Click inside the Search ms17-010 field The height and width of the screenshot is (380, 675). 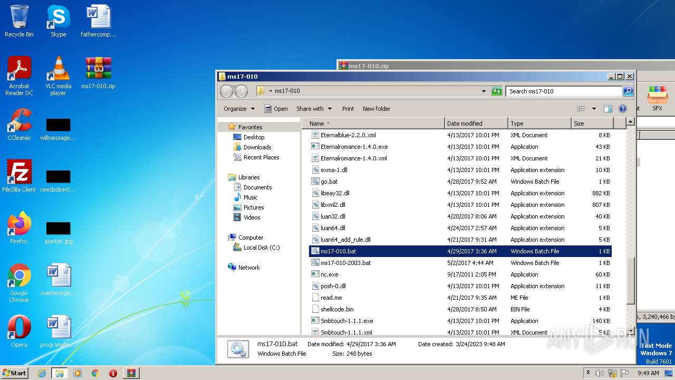coord(563,91)
